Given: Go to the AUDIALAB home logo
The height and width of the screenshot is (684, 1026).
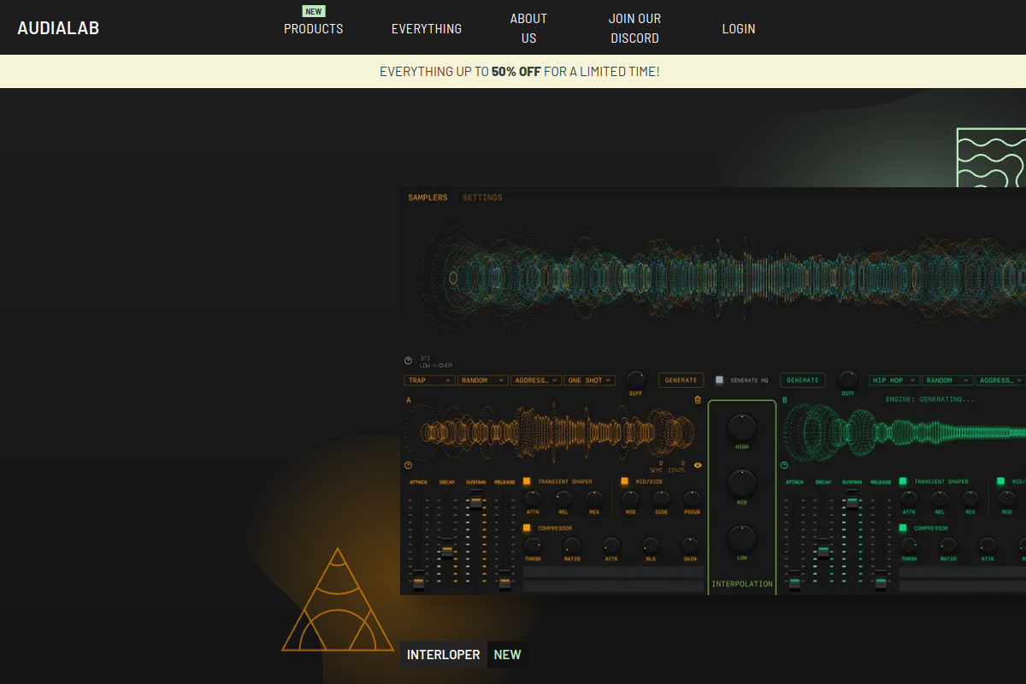Looking at the screenshot, I should (58, 27).
